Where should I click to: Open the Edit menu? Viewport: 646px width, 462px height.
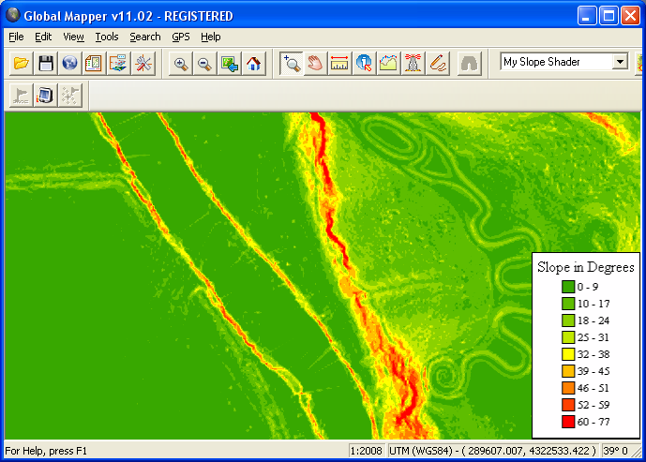43,37
